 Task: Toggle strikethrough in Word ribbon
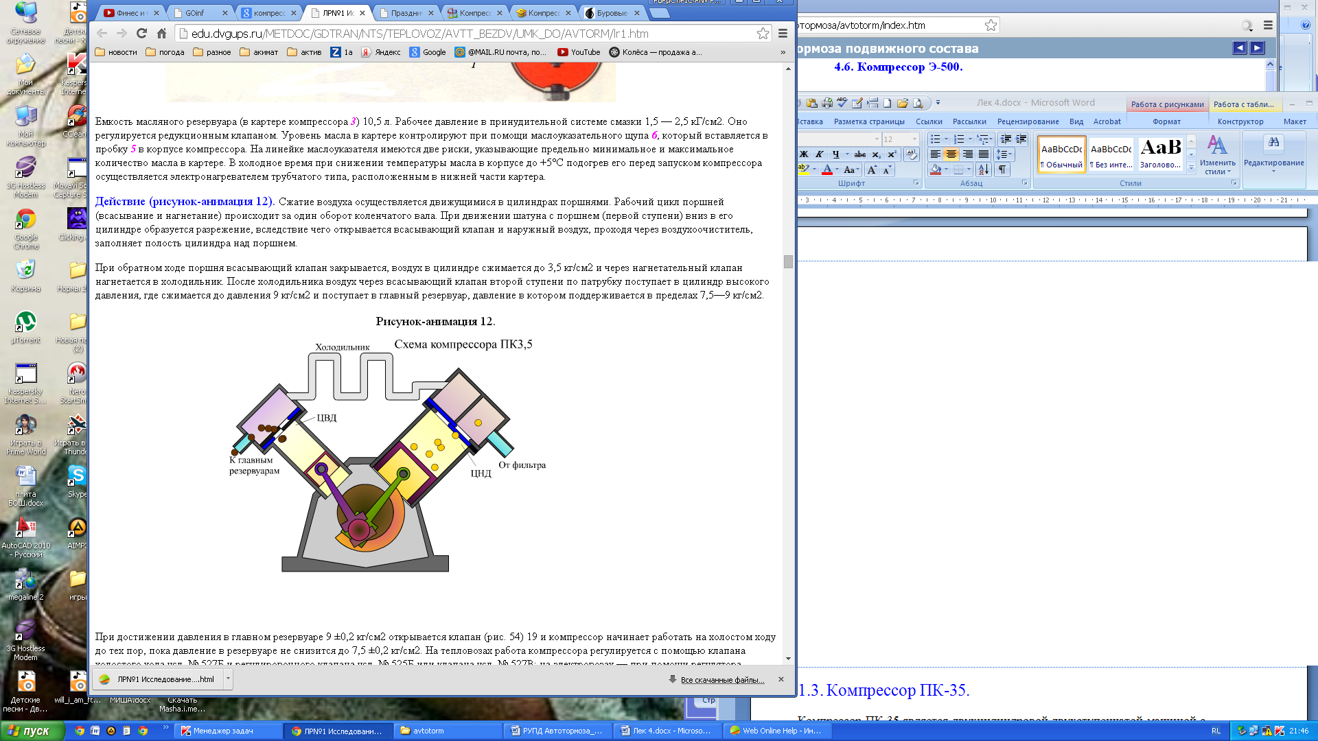click(x=860, y=154)
